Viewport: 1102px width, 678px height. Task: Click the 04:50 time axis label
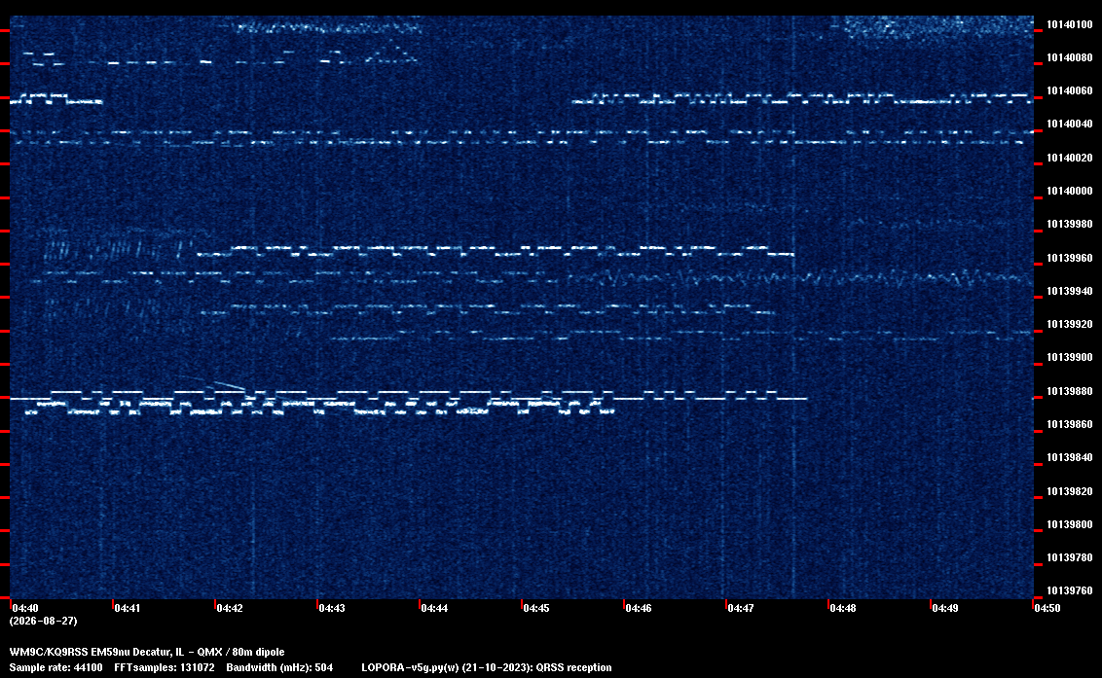coord(1047,608)
